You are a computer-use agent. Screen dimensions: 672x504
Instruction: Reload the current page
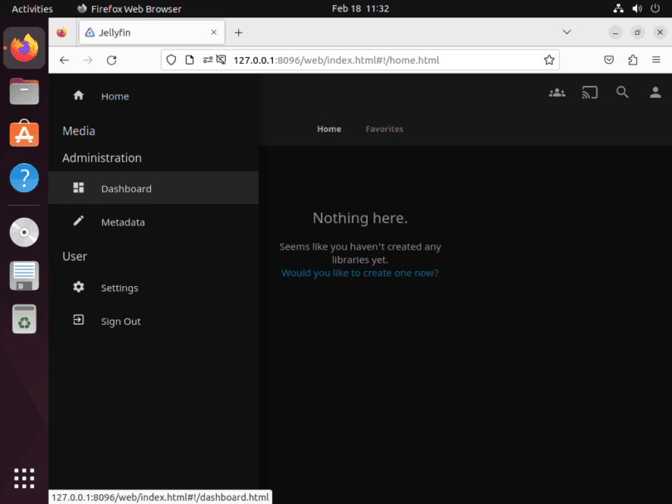[x=113, y=60]
